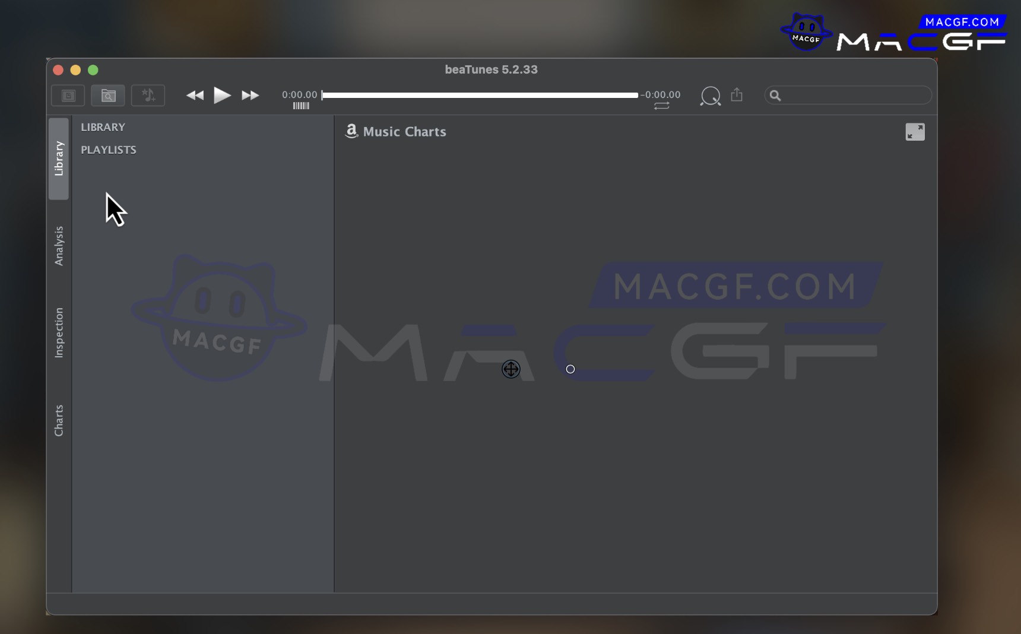Expand Music Charts panel to full view

[x=915, y=132]
